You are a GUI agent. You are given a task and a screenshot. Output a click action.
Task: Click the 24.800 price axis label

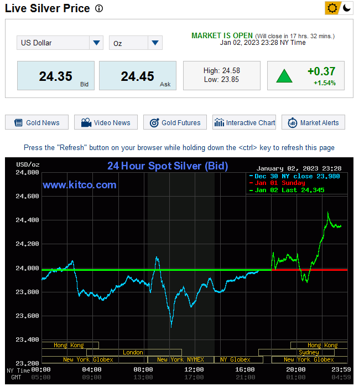click(27, 172)
